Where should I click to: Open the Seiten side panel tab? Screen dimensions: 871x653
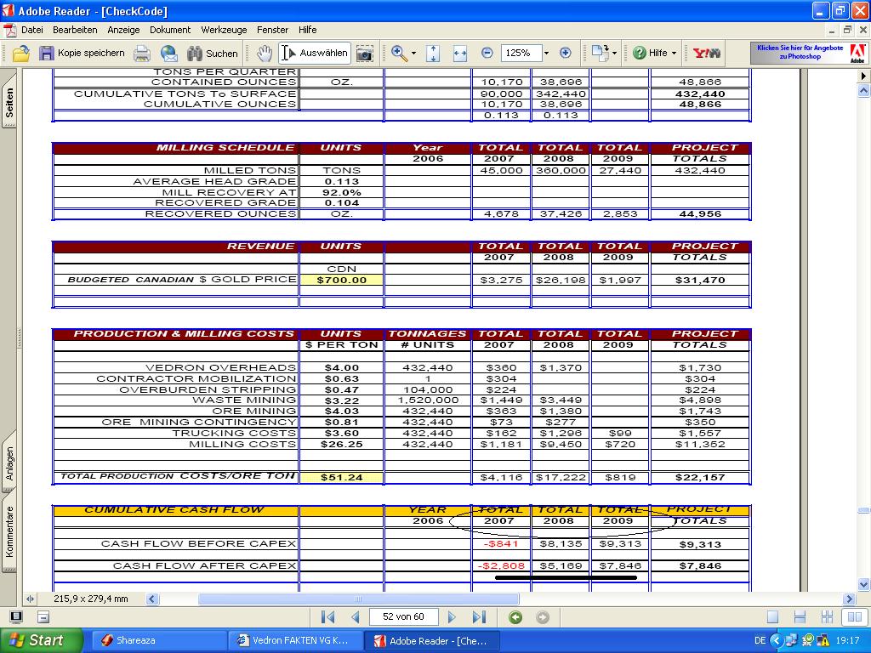(x=9, y=104)
